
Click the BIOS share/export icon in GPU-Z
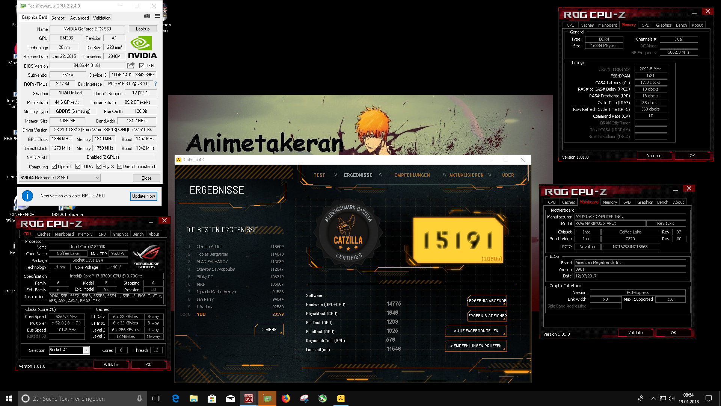click(x=131, y=65)
